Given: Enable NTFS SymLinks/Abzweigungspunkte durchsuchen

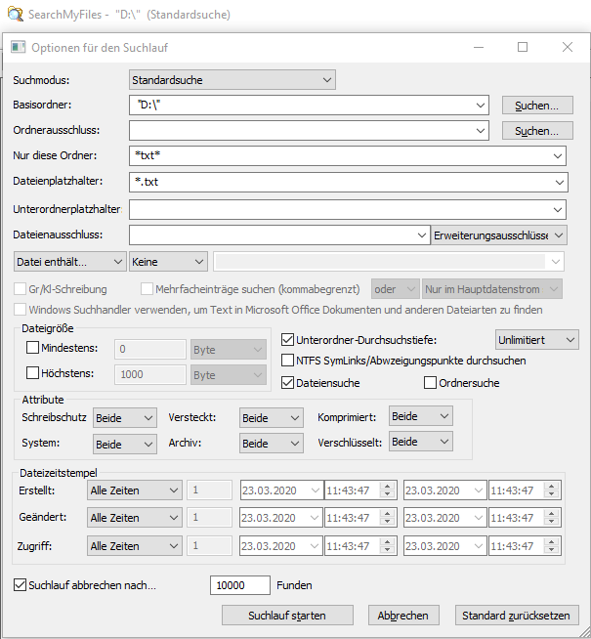Looking at the screenshot, I should click(287, 361).
